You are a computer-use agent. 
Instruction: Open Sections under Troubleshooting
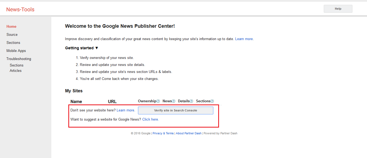tap(16, 65)
